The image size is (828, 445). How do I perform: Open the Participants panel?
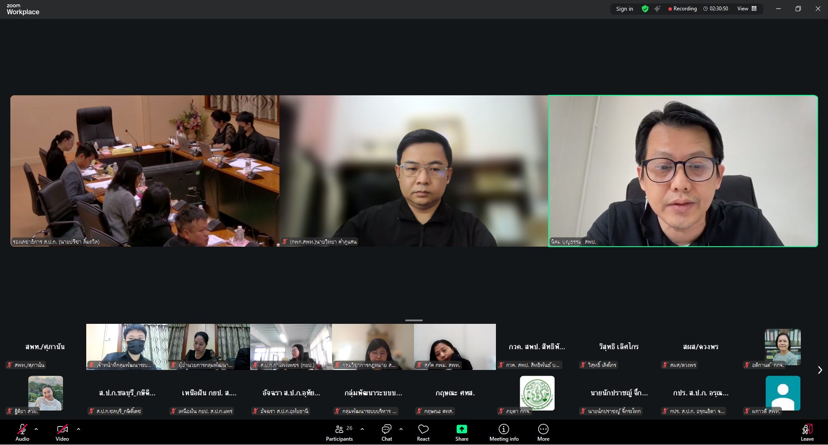click(x=339, y=432)
